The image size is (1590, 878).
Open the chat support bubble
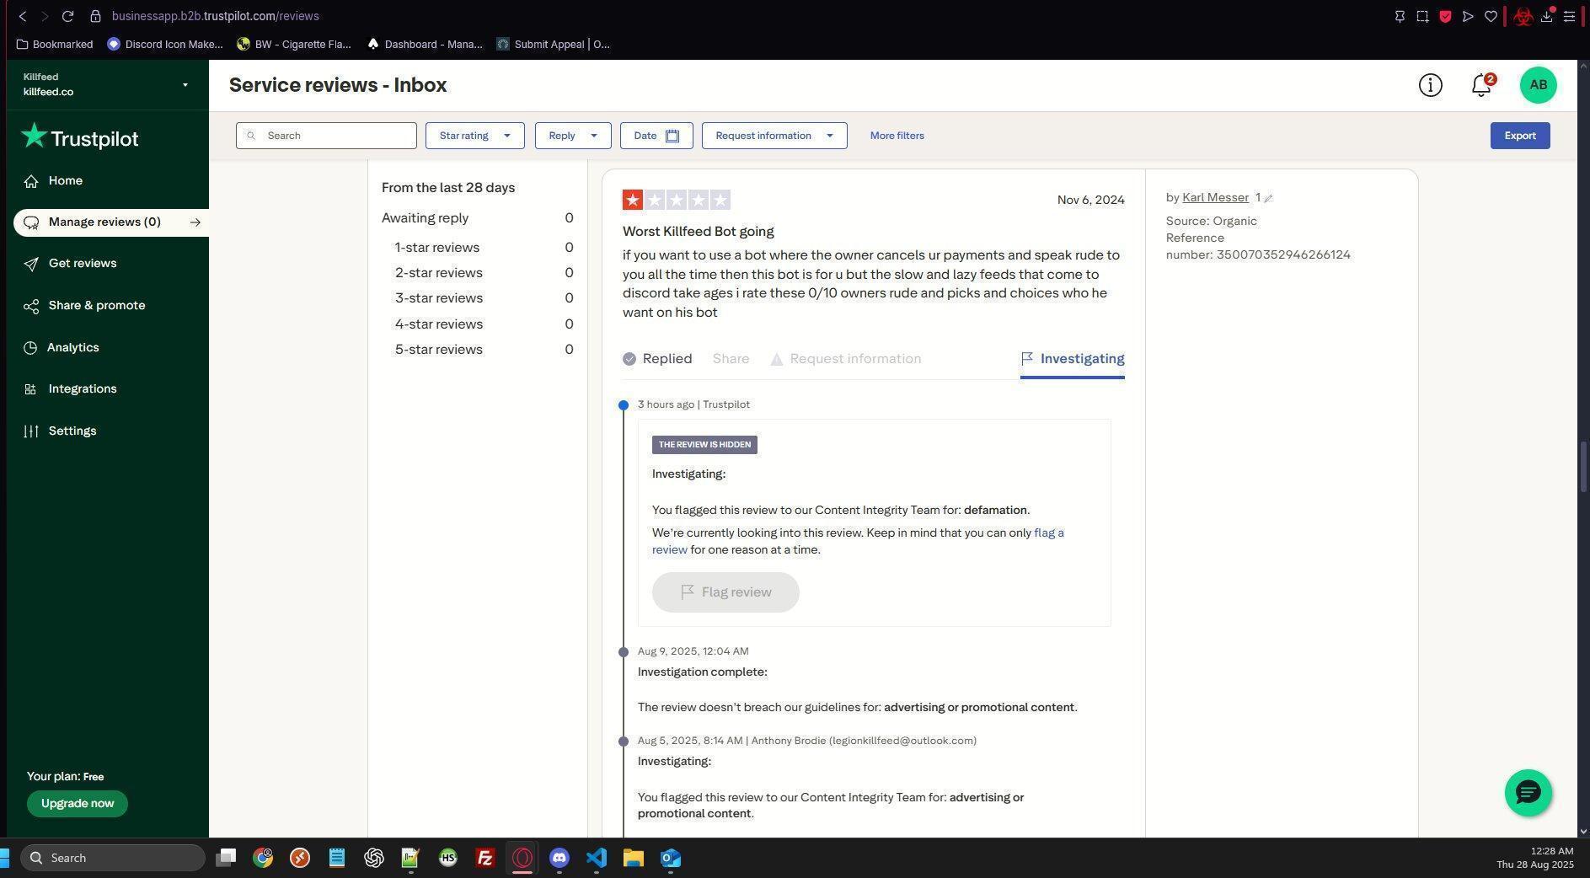pyautogui.click(x=1528, y=792)
